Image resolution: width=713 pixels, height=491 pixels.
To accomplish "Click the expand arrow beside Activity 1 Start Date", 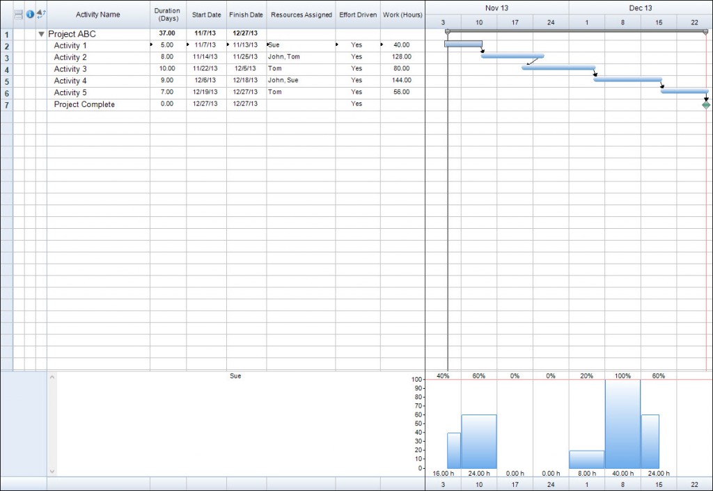I will point(188,45).
